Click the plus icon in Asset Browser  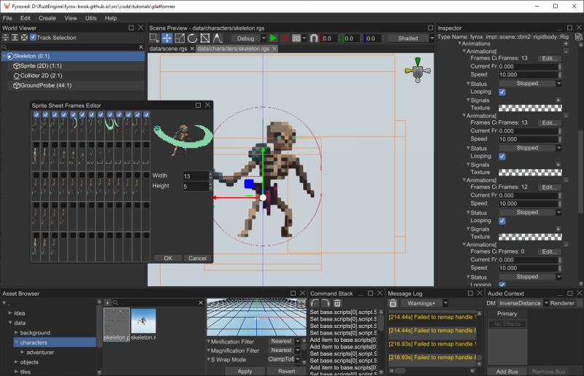pos(107,302)
